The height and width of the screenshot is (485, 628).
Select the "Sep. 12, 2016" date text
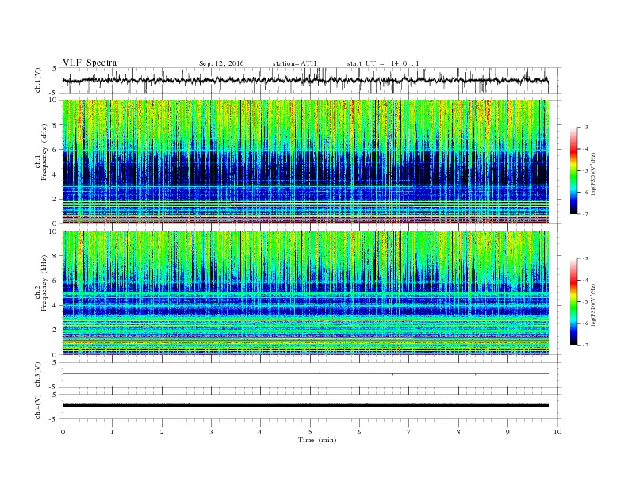point(221,63)
